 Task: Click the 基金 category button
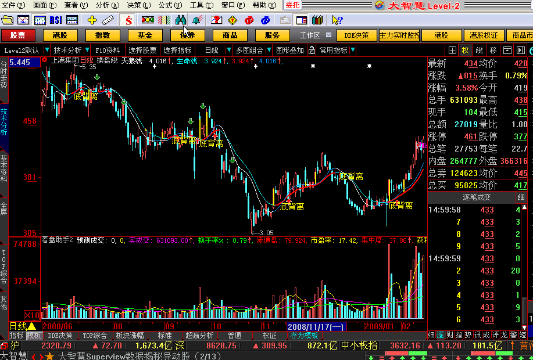coord(145,35)
